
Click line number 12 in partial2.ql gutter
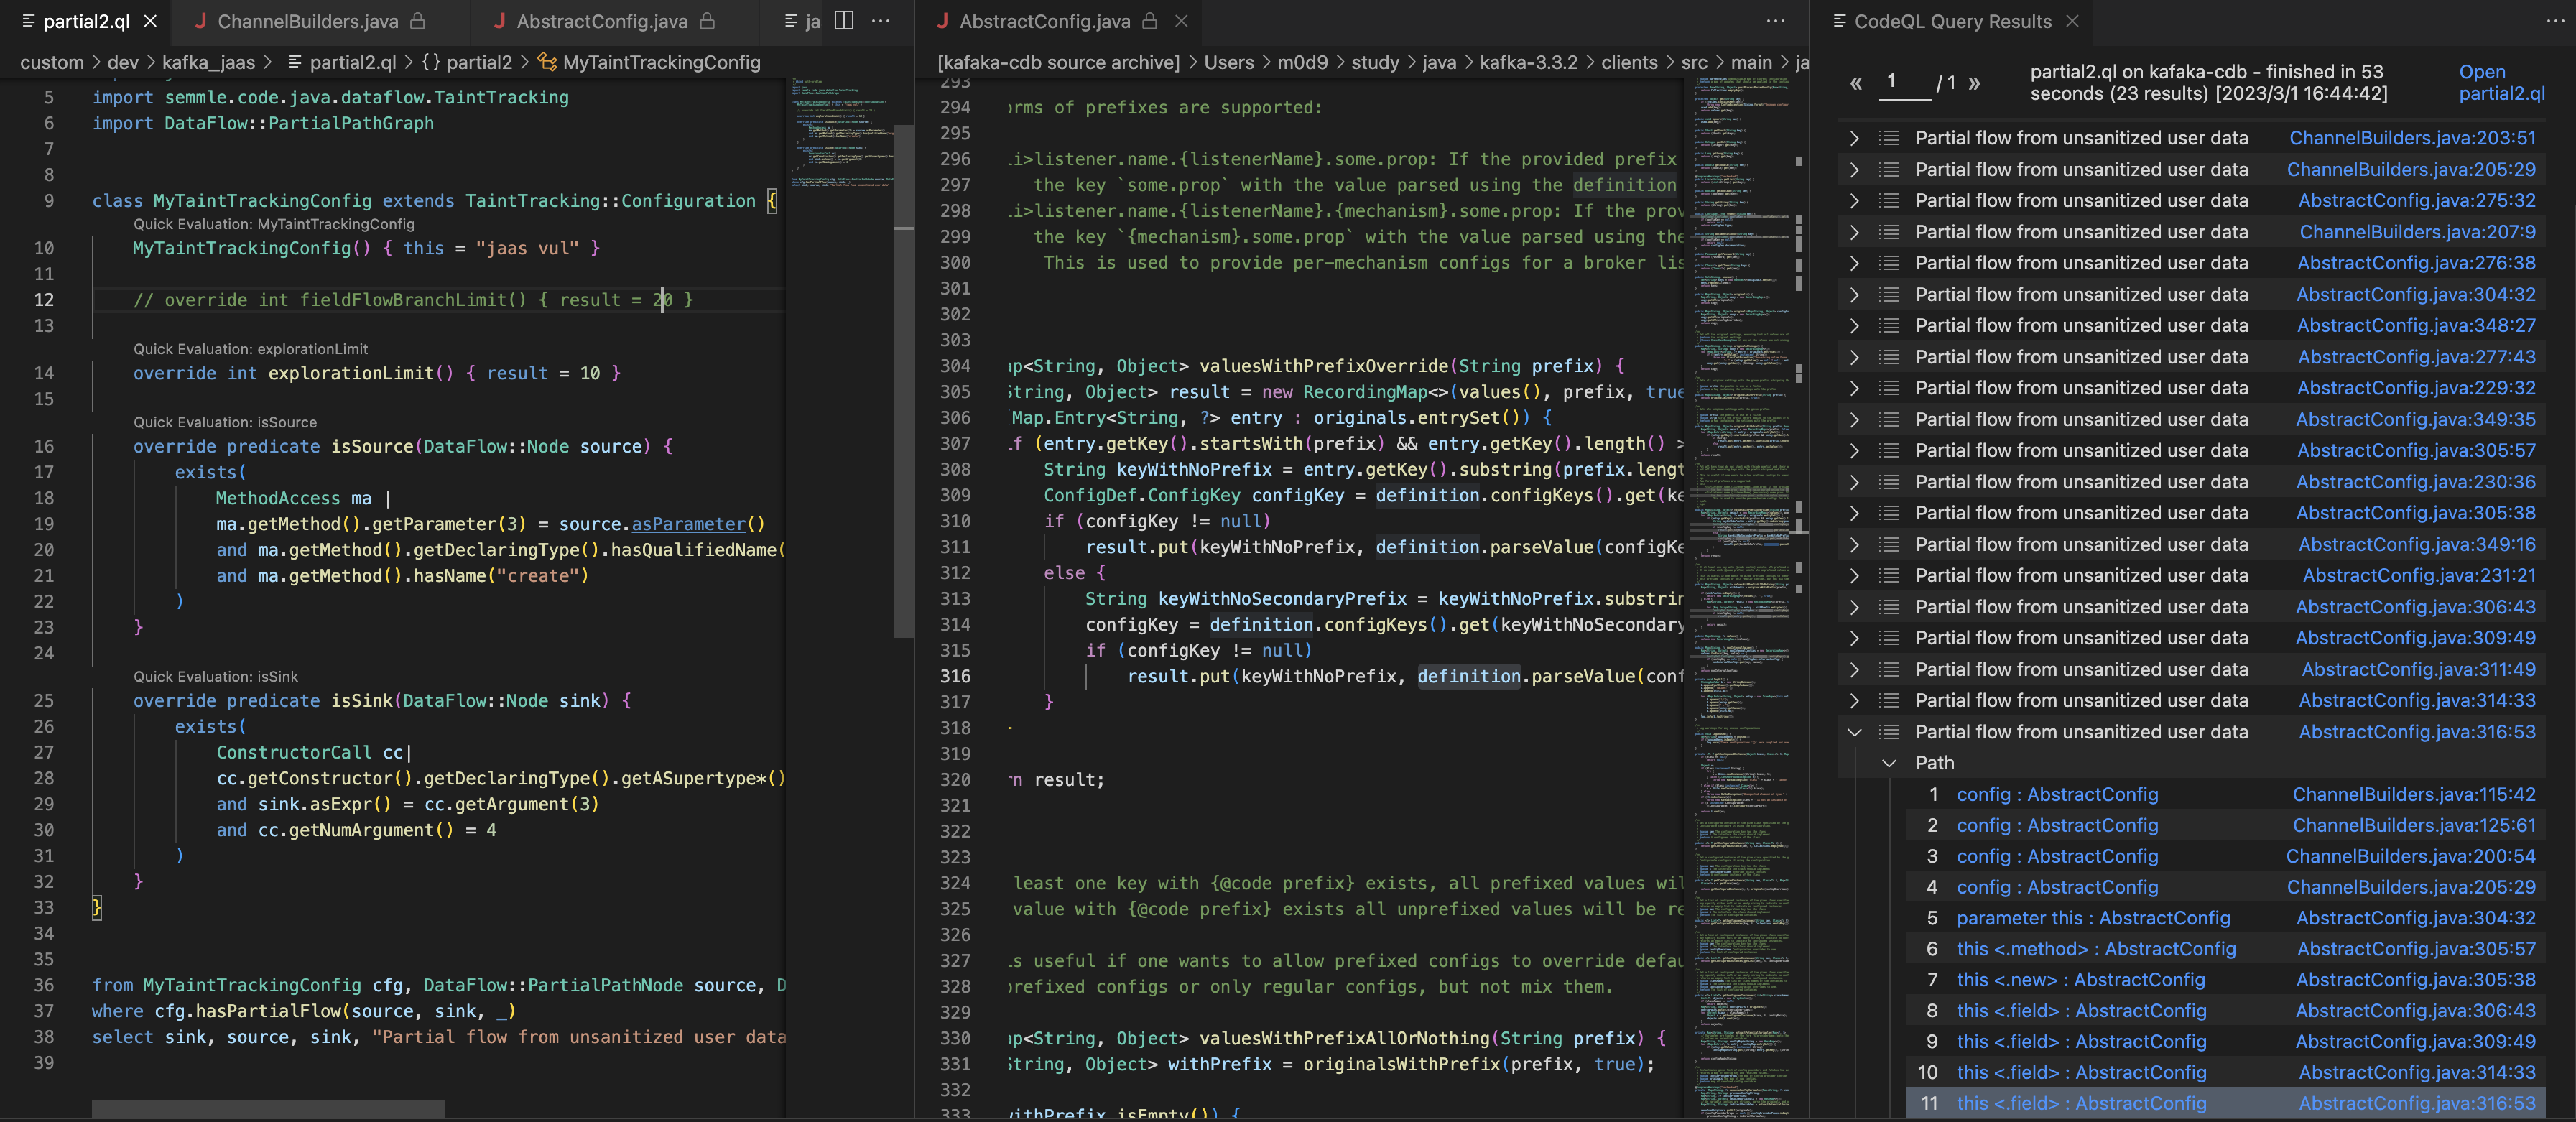44,300
